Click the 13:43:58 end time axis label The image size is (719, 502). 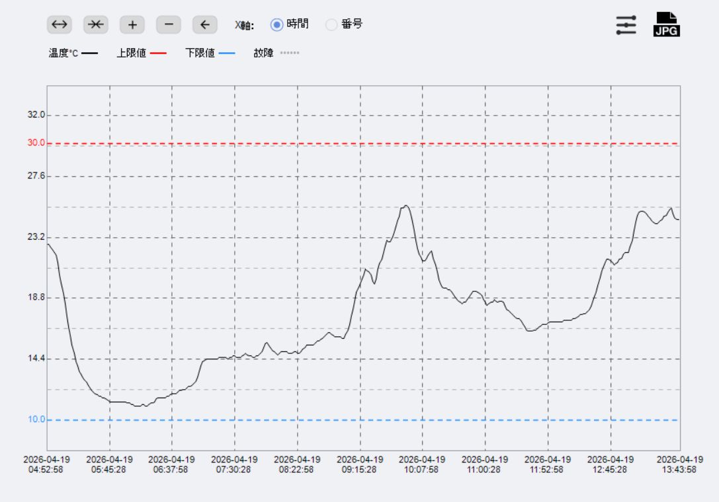679,464
